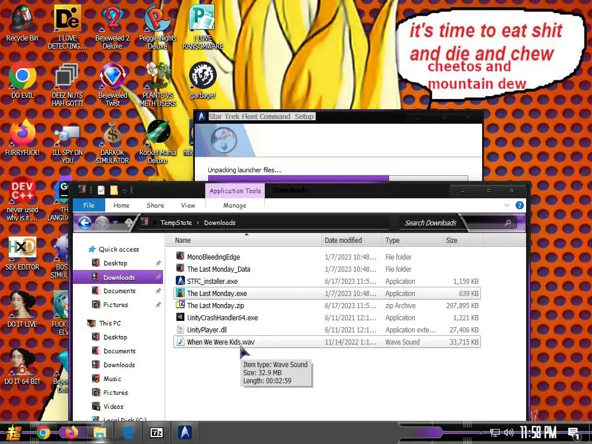This screenshot has height=444, width=592.
Task: Select pinned Downloads under Quick access
Action: point(118,277)
